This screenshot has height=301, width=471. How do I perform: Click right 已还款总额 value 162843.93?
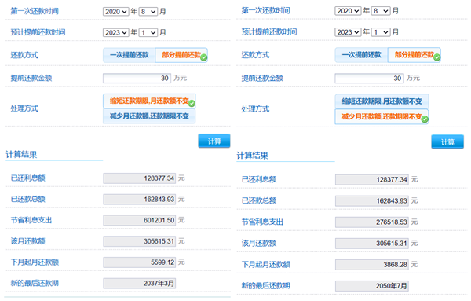click(372, 201)
